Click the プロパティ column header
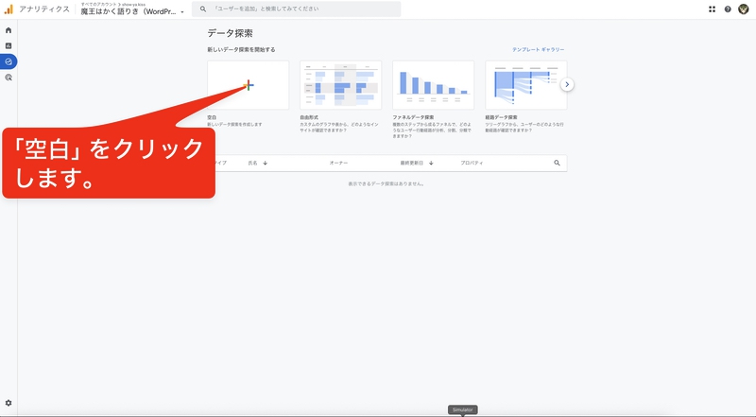Image resolution: width=756 pixels, height=417 pixels. pyautogui.click(x=472, y=163)
